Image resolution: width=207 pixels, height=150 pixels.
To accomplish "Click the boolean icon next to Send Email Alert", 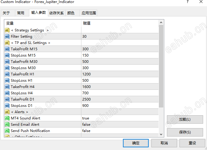I will pos(7,125).
